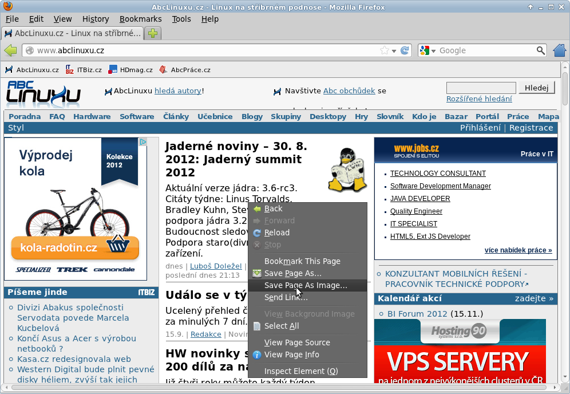This screenshot has height=394, width=570.
Task: Choose Send Link... in context menu
Action: pyautogui.click(x=307, y=298)
